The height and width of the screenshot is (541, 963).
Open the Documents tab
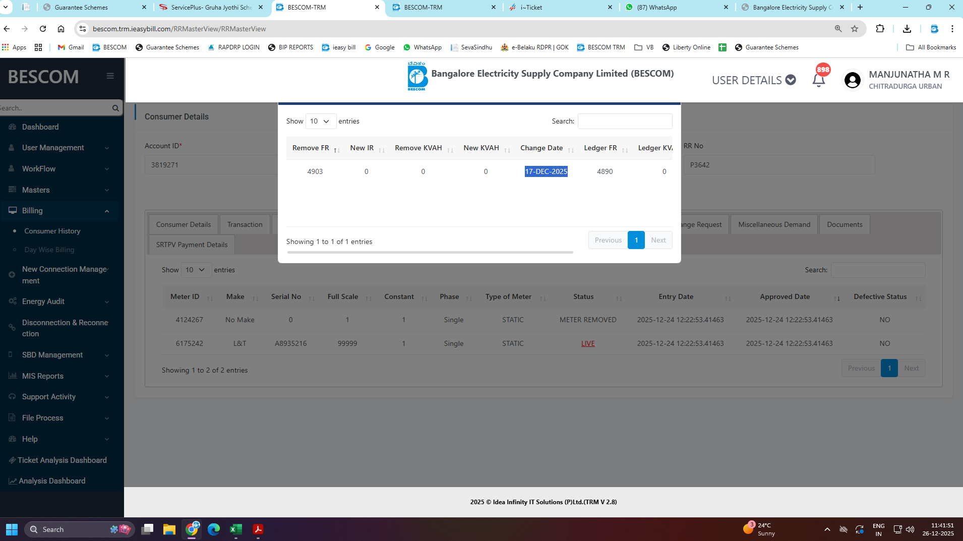[x=845, y=224]
